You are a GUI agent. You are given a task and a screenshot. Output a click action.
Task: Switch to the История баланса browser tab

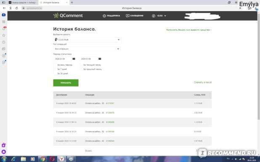pos(53,3)
